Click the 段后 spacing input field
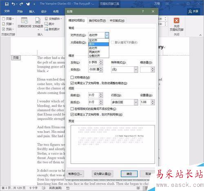204x191 pixels. click(x=94, y=102)
